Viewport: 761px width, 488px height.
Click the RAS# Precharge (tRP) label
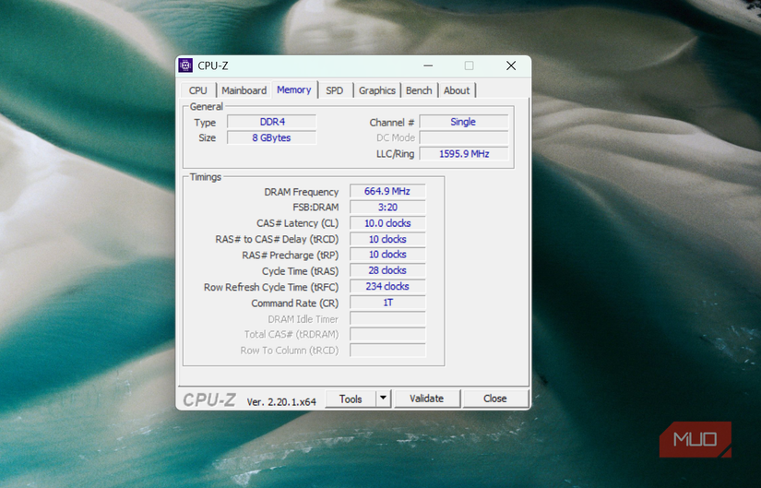coord(291,256)
